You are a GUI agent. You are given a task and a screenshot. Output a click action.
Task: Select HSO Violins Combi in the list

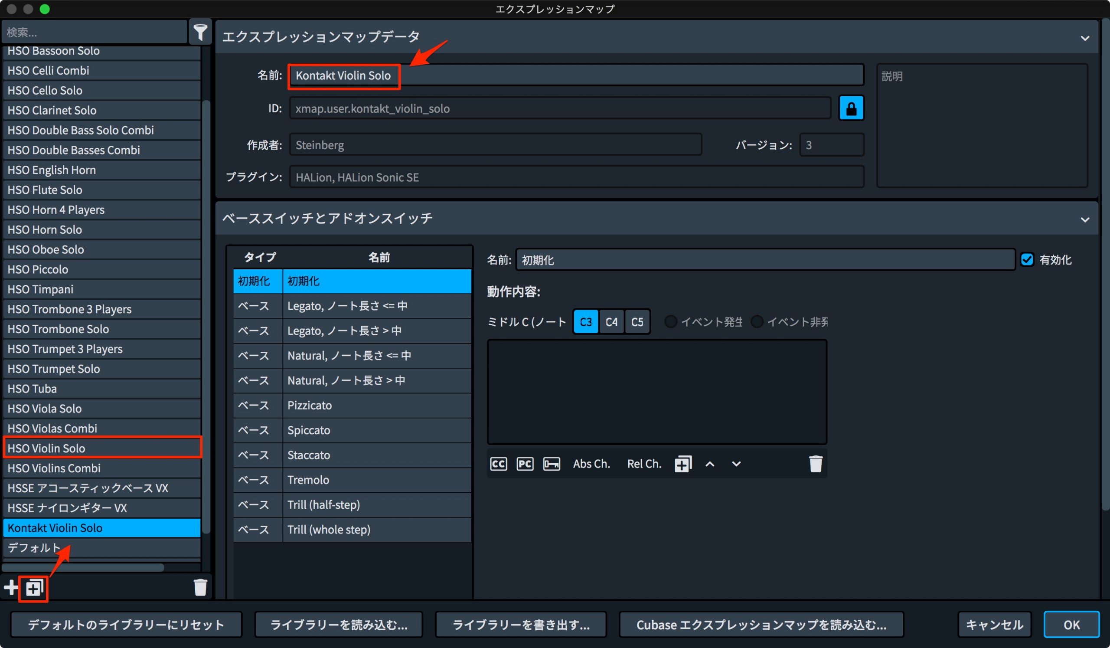pyautogui.click(x=102, y=468)
